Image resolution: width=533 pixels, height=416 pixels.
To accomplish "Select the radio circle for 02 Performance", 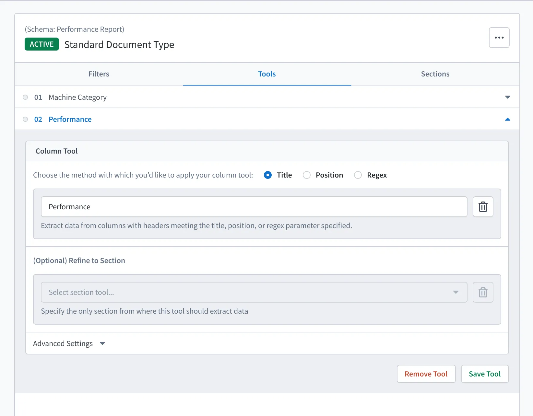I will (x=25, y=119).
